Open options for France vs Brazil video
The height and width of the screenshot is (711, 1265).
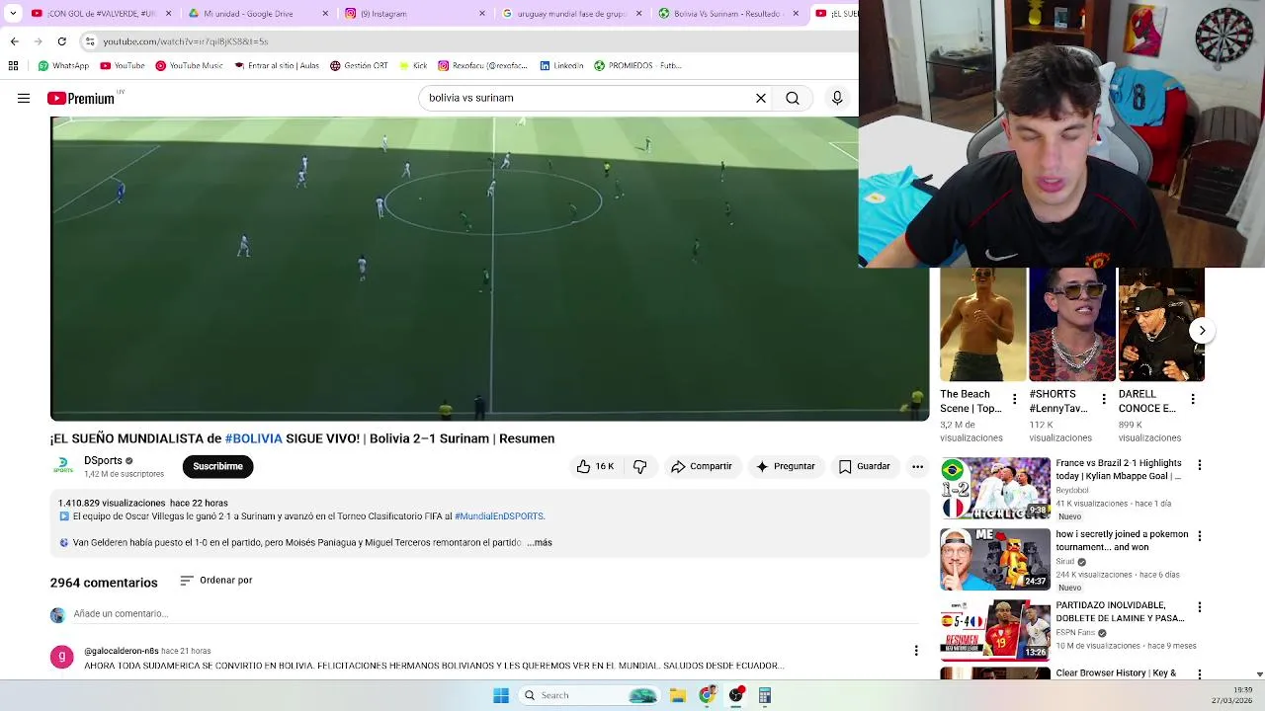(x=1200, y=465)
